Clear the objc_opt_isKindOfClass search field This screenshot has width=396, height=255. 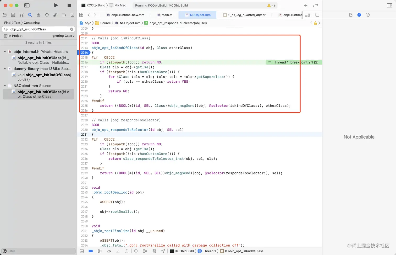point(72,29)
